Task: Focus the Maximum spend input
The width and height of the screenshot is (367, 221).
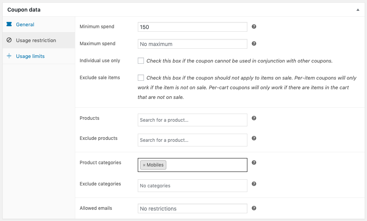Action: pos(192,44)
